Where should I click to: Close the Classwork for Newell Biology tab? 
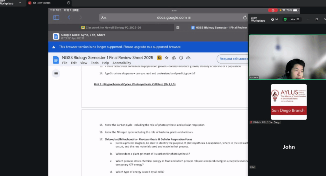[x=178, y=28]
